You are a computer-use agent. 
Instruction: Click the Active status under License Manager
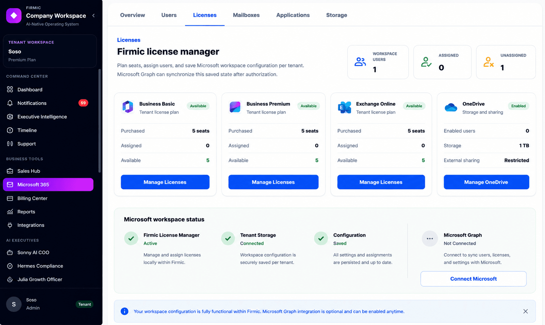pyautogui.click(x=150, y=243)
